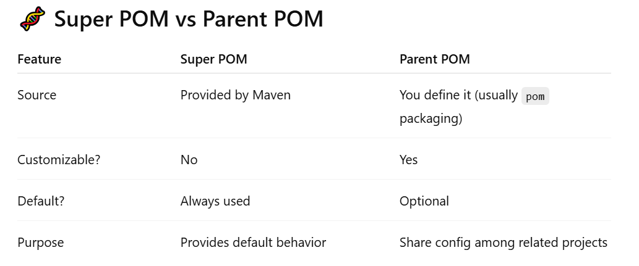Click the 'Provided by Maven' cell

click(236, 95)
